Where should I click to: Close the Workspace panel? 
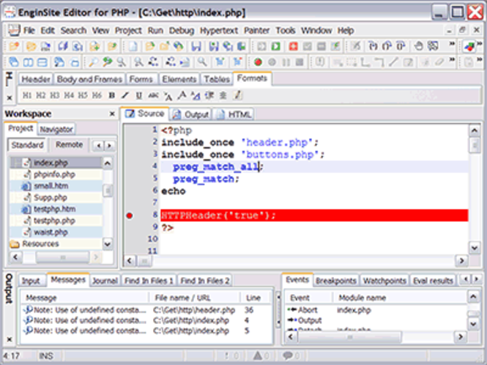pyautogui.click(x=112, y=114)
